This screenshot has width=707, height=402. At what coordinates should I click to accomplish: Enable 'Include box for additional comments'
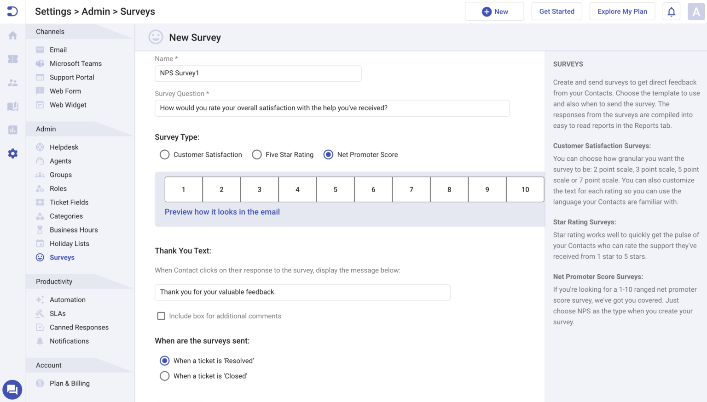point(161,316)
